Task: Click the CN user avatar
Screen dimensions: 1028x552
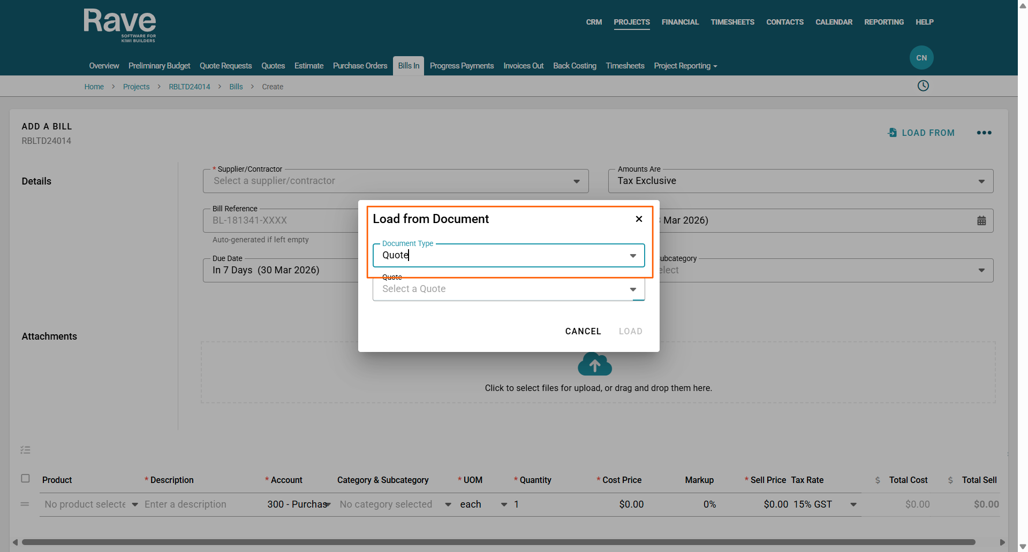Action: click(x=921, y=58)
